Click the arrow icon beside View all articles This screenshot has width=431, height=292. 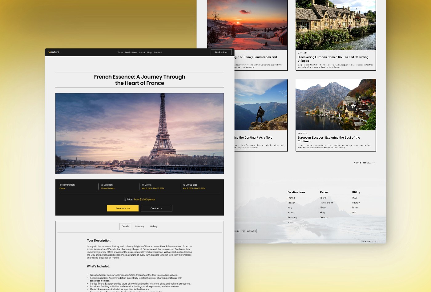click(x=373, y=163)
